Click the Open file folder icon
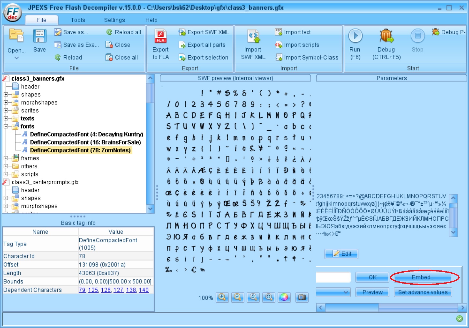Viewport: 469px width, 328px height. [16, 36]
